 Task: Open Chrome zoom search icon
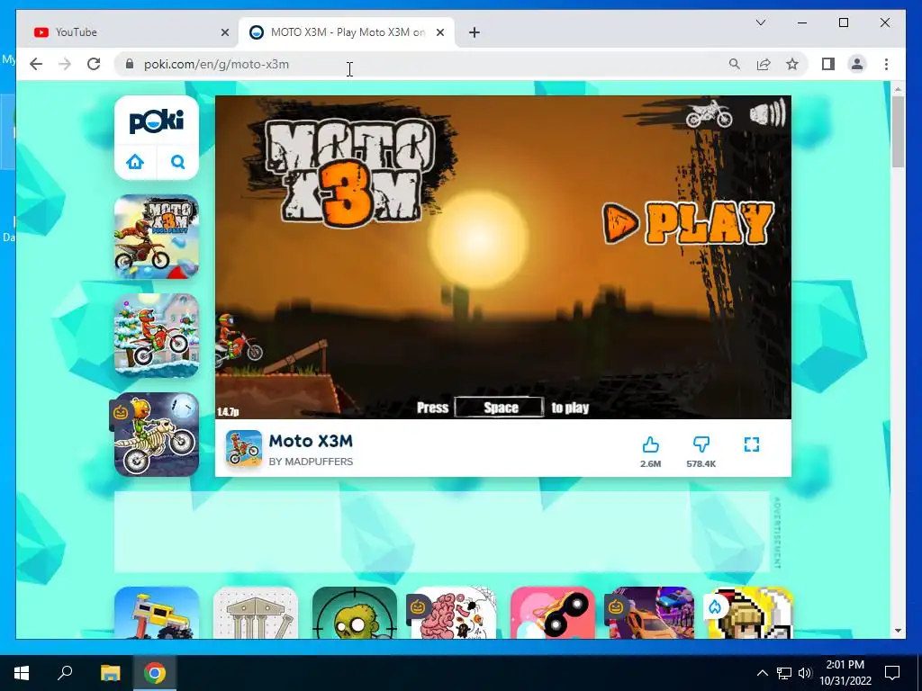pyautogui.click(x=735, y=64)
